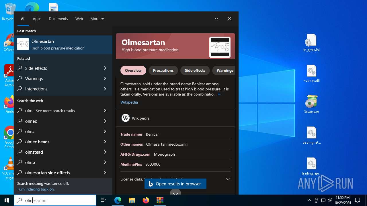The image size is (367, 206).
Task: Expand the Interactions related search arrow
Action: tap(105, 89)
